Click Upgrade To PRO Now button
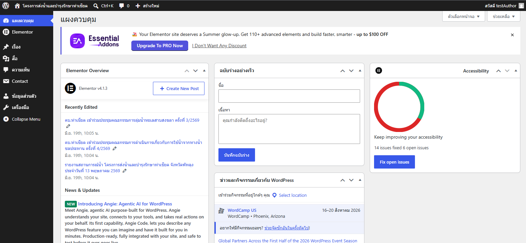 (x=160, y=46)
